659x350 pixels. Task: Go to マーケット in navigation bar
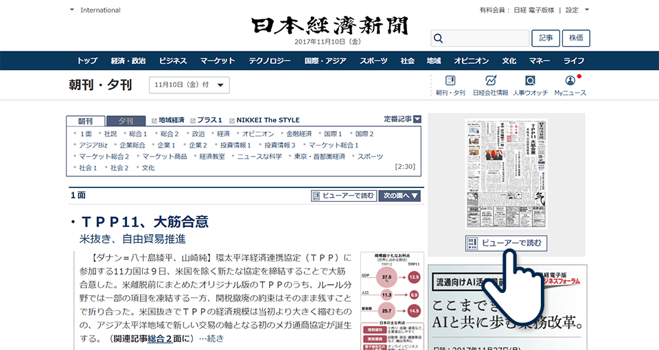click(218, 60)
